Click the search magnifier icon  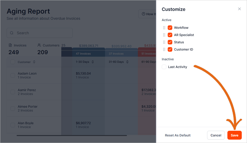pyautogui.click(x=12, y=33)
